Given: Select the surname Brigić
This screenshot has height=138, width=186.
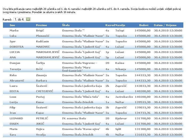Looking at the screenshot, I should pyautogui.click(x=40, y=31).
